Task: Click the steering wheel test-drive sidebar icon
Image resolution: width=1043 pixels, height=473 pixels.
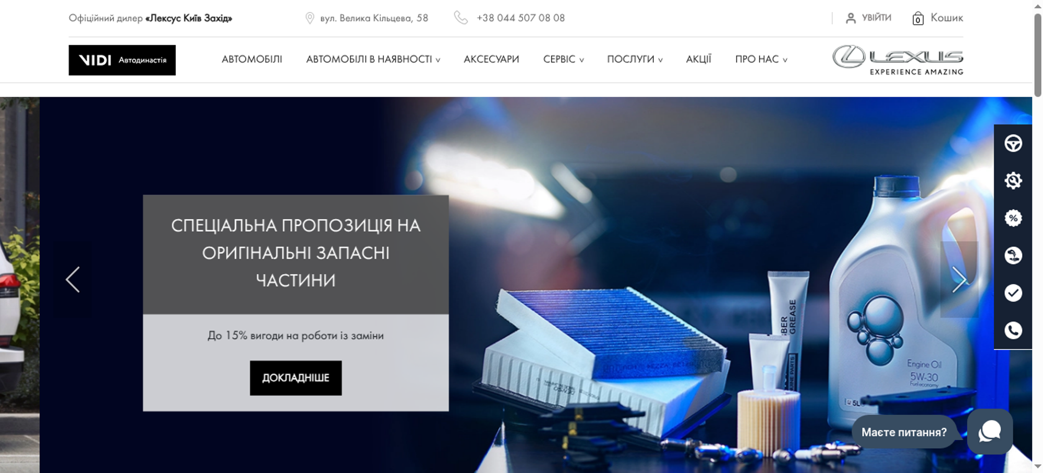Action: tap(1013, 143)
